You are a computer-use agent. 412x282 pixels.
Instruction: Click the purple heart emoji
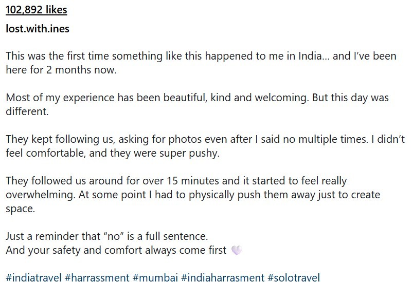click(237, 251)
